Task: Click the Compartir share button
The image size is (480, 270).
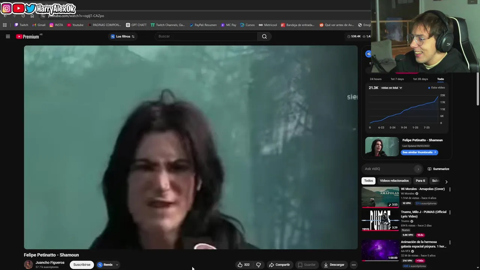Action: 279,265
